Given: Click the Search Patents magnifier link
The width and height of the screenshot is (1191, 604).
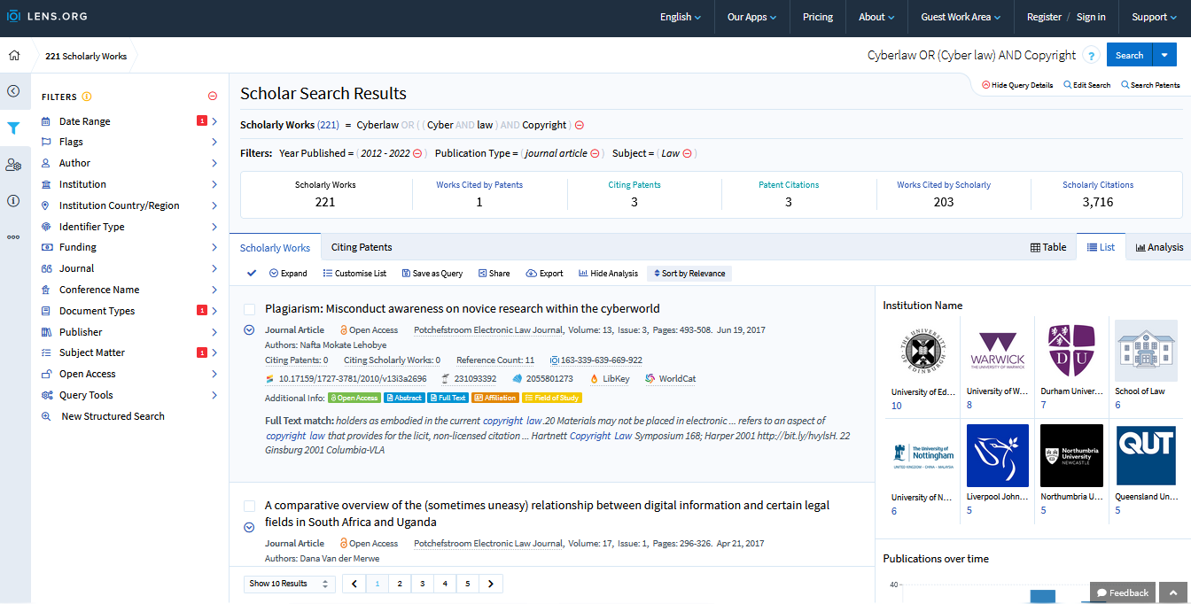Looking at the screenshot, I should (x=1150, y=85).
